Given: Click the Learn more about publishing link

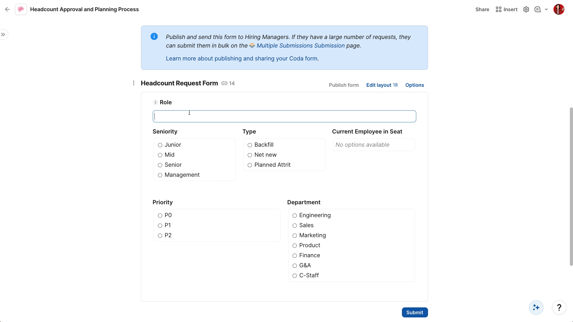Looking at the screenshot, I should pos(242,58).
